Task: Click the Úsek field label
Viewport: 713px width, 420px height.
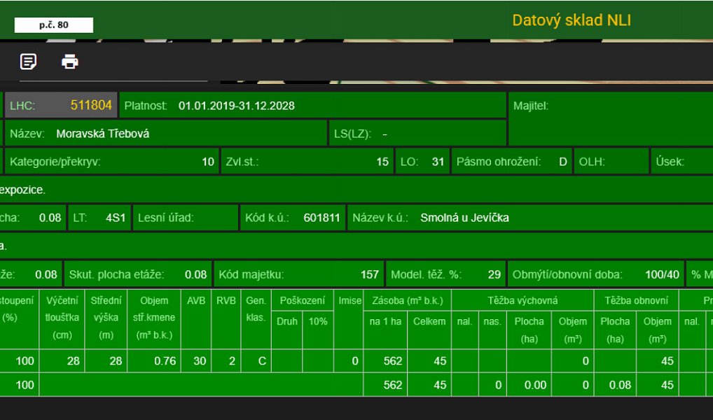Action: [x=670, y=162]
